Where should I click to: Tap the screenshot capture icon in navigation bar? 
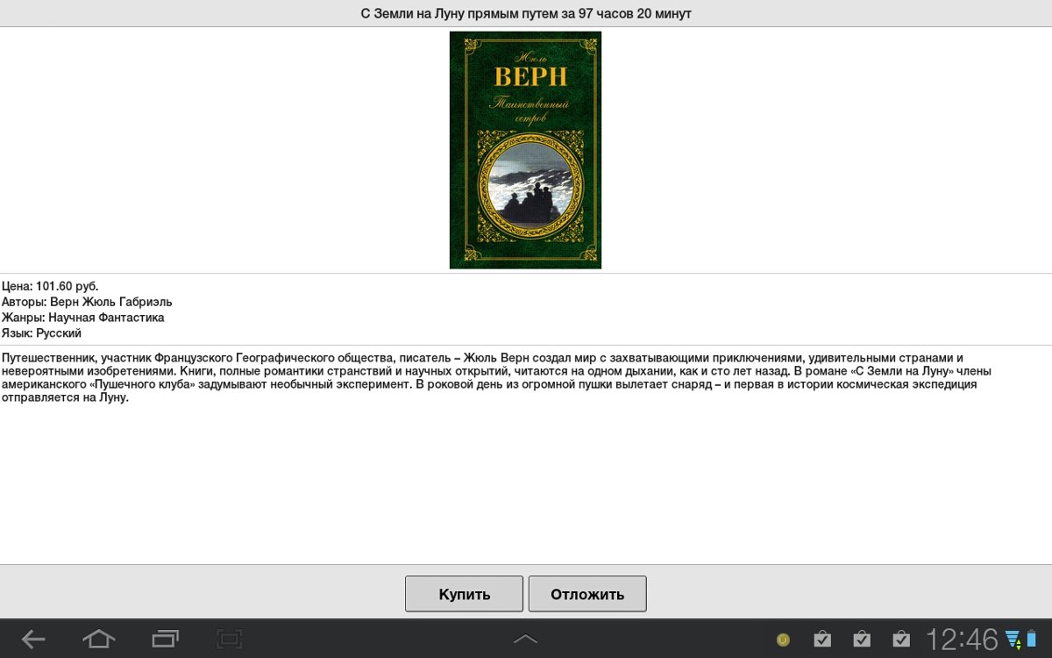coord(230,639)
